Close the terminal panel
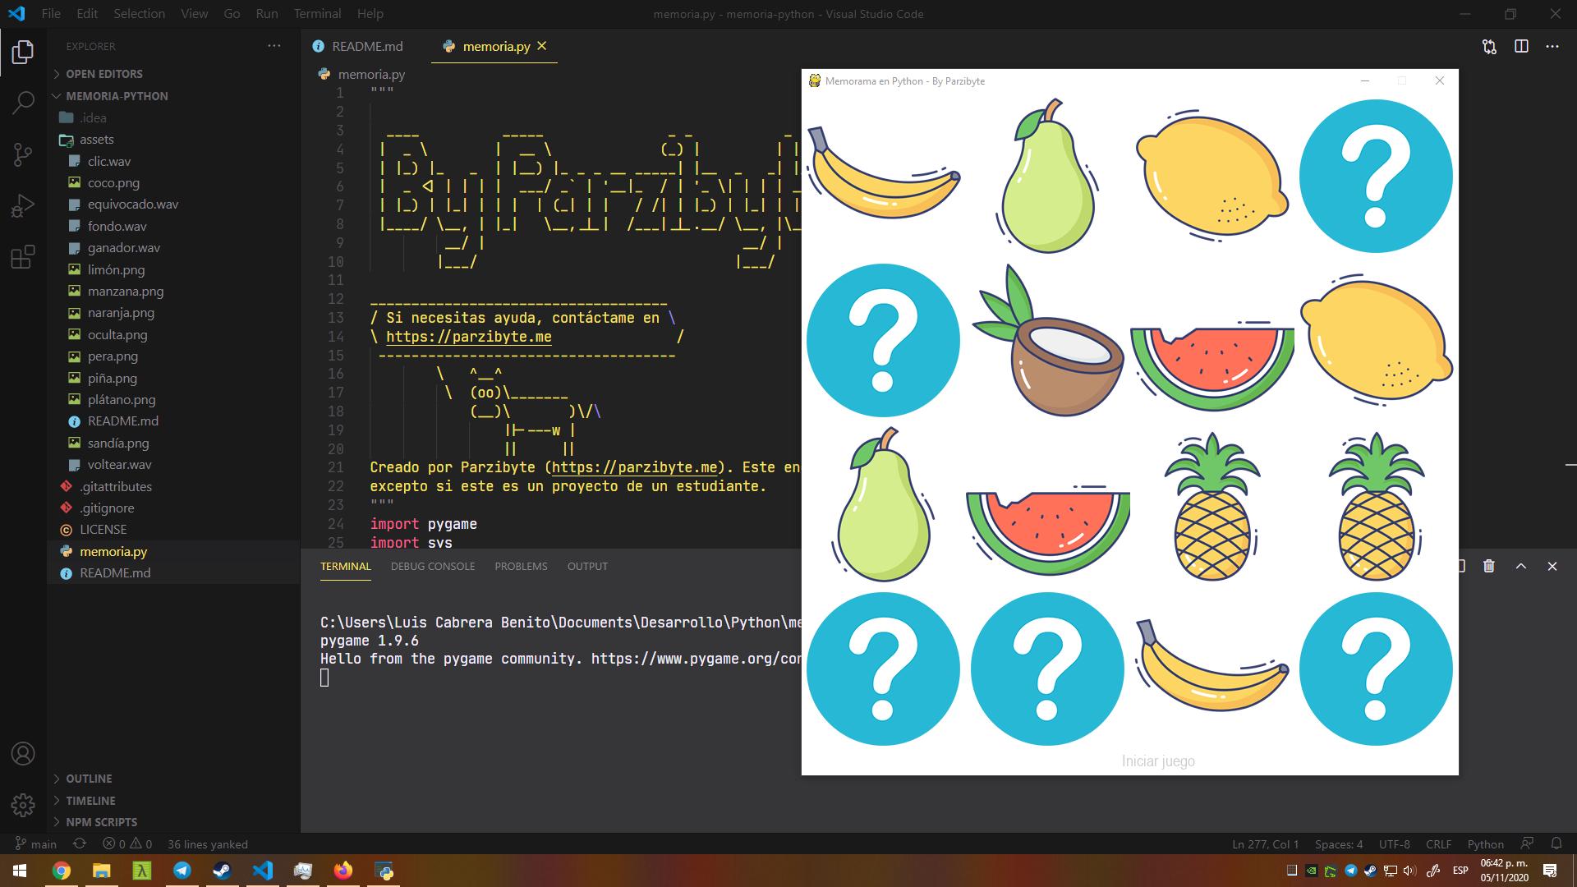 click(1552, 566)
